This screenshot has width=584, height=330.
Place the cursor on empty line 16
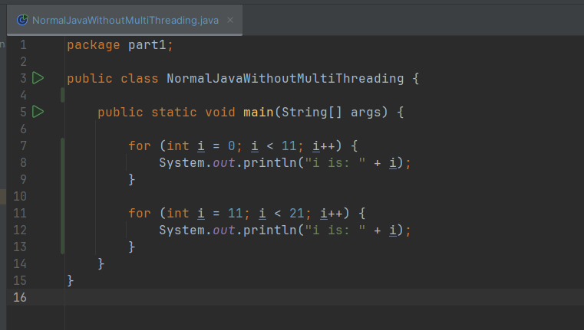[x=230, y=297]
